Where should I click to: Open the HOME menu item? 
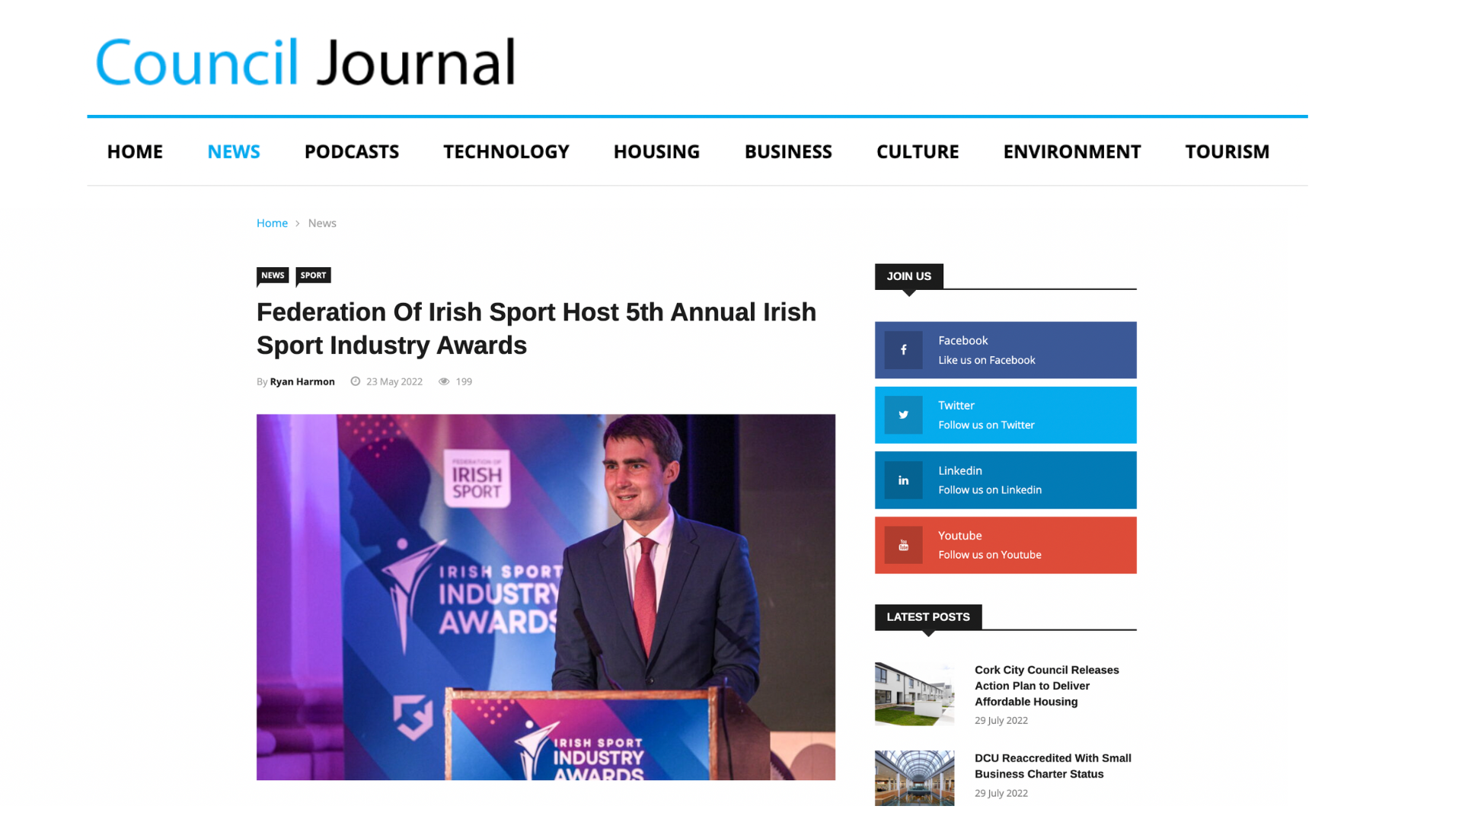pos(135,151)
